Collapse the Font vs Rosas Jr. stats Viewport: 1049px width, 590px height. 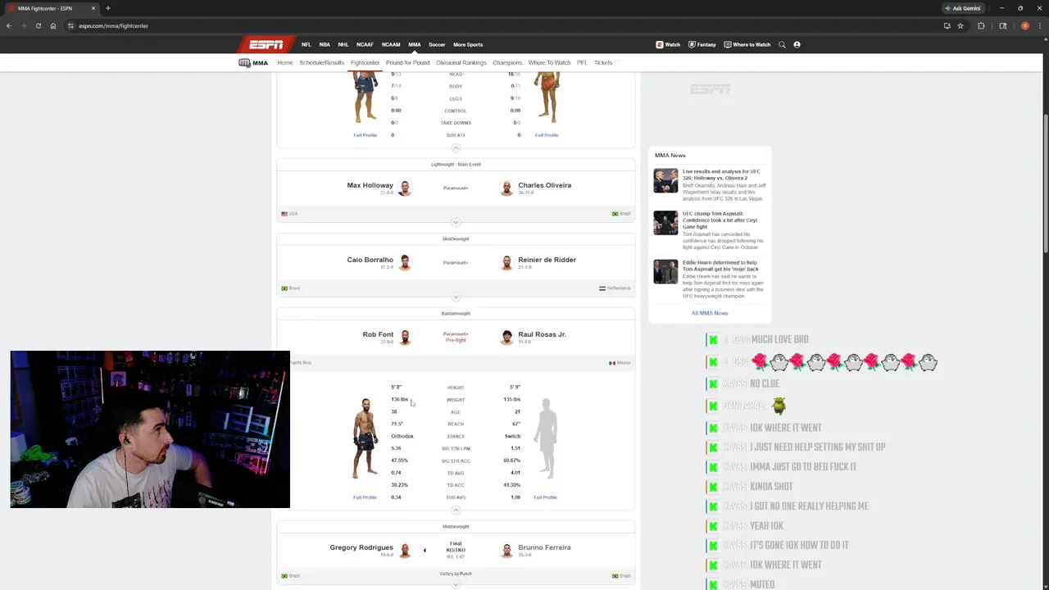(456, 510)
